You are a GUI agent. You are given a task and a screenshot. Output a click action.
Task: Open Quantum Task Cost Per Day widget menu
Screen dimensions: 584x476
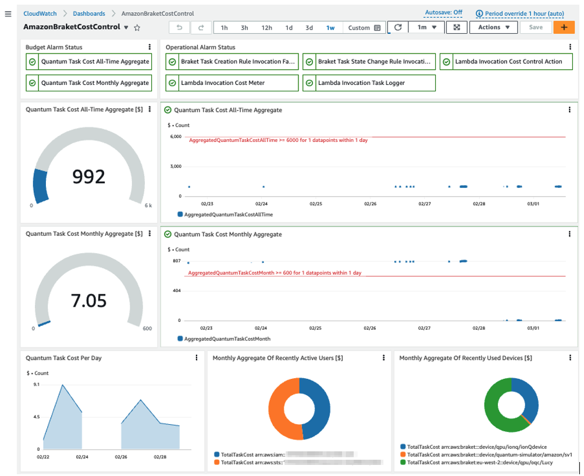[x=198, y=358]
